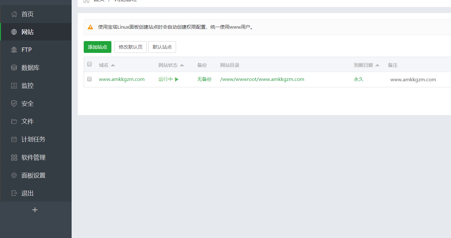
Task: Switch to 网站 section in sidebar
Action: pyautogui.click(x=27, y=32)
